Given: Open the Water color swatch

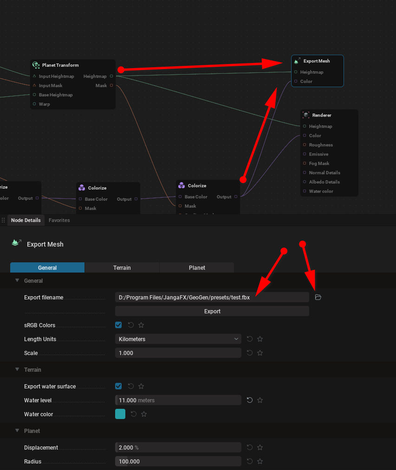Looking at the screenshot, I should tap(120, 414).
